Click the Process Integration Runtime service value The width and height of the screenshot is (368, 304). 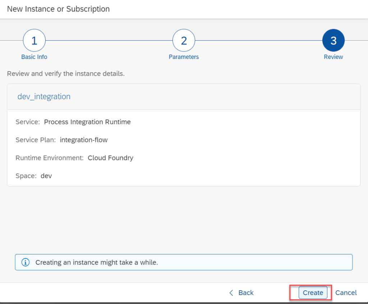[x=87, y=122]
